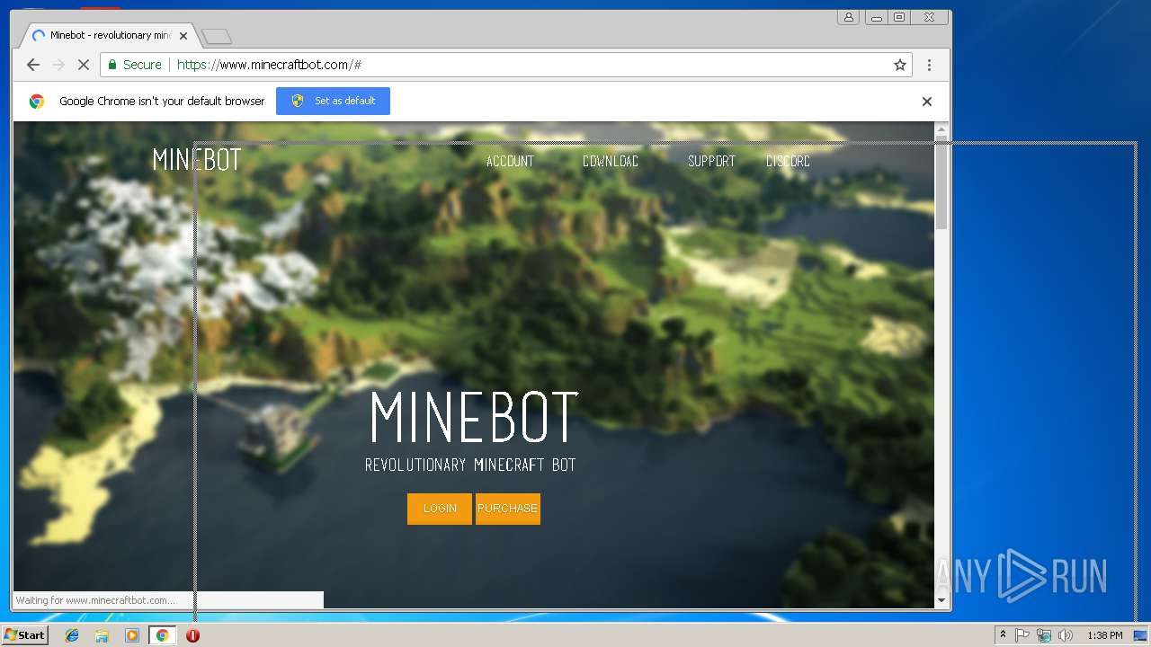Image resolution: width=1151 pixels, height=647 pixels.
Task: Open Windows Explorer folder from taskbar
Action: [102, 635]
